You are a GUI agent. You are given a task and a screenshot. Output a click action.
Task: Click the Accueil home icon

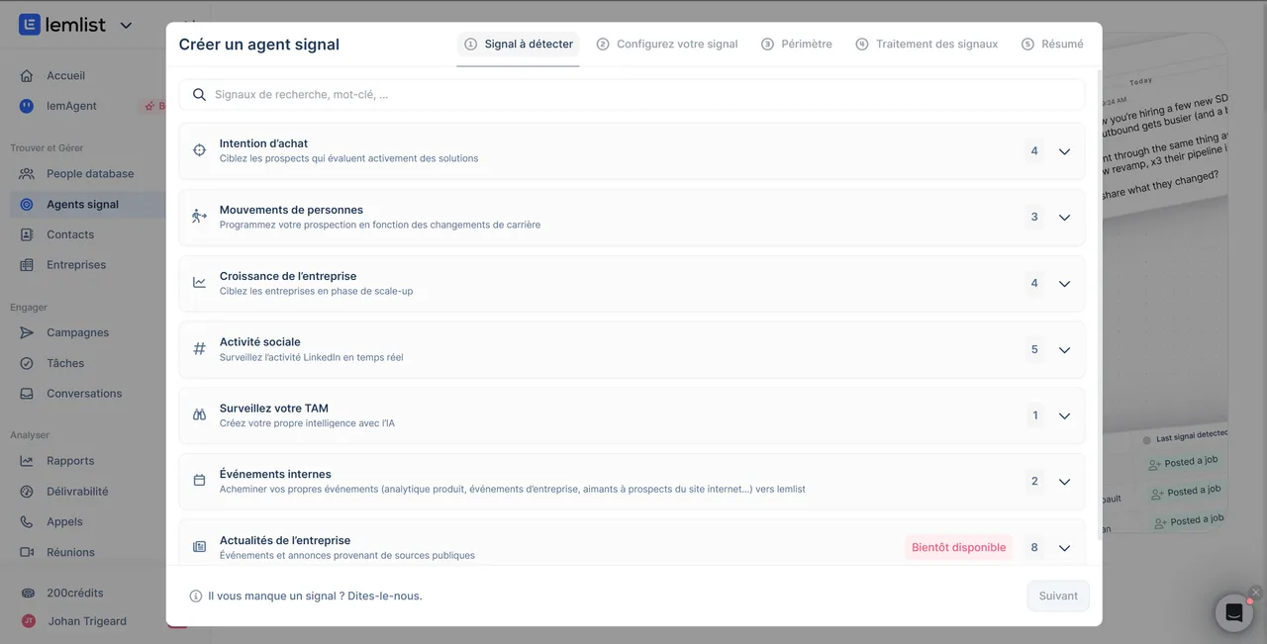(x=27, y=75)
